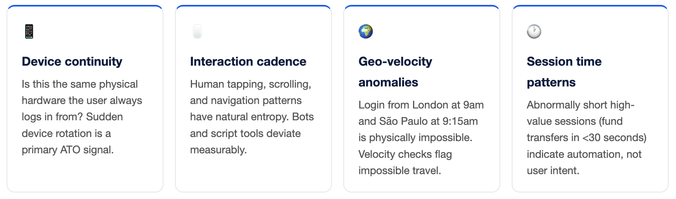Click the "<30 seconds)" text
The height and width of the screenshot is (199, 676).
[614, 137]
